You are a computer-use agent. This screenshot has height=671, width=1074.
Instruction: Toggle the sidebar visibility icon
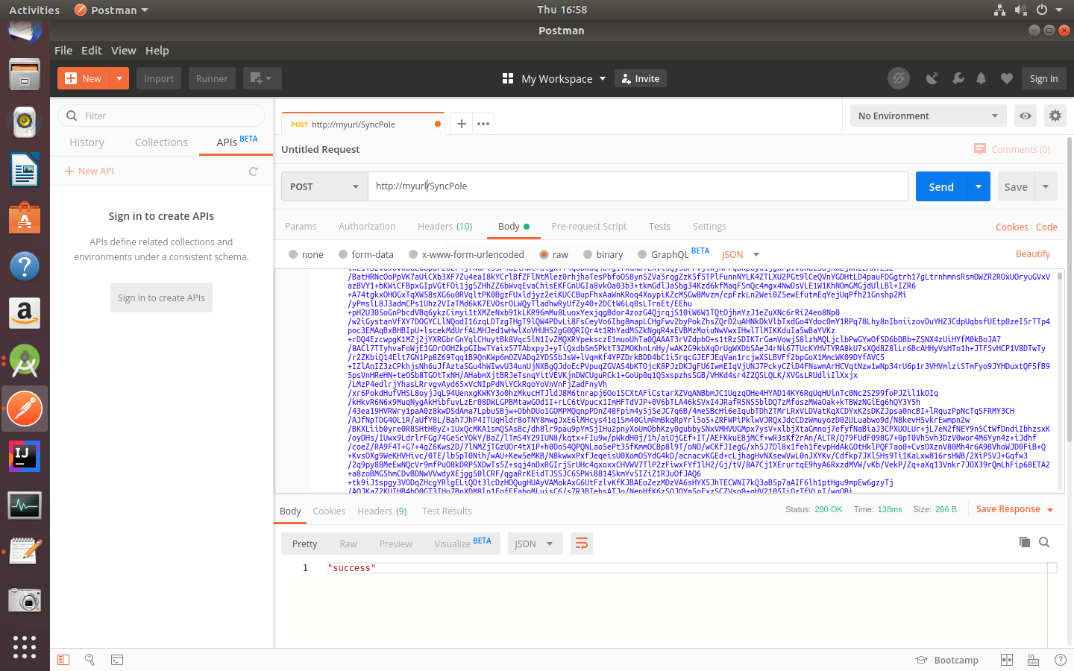coord(63,660)
